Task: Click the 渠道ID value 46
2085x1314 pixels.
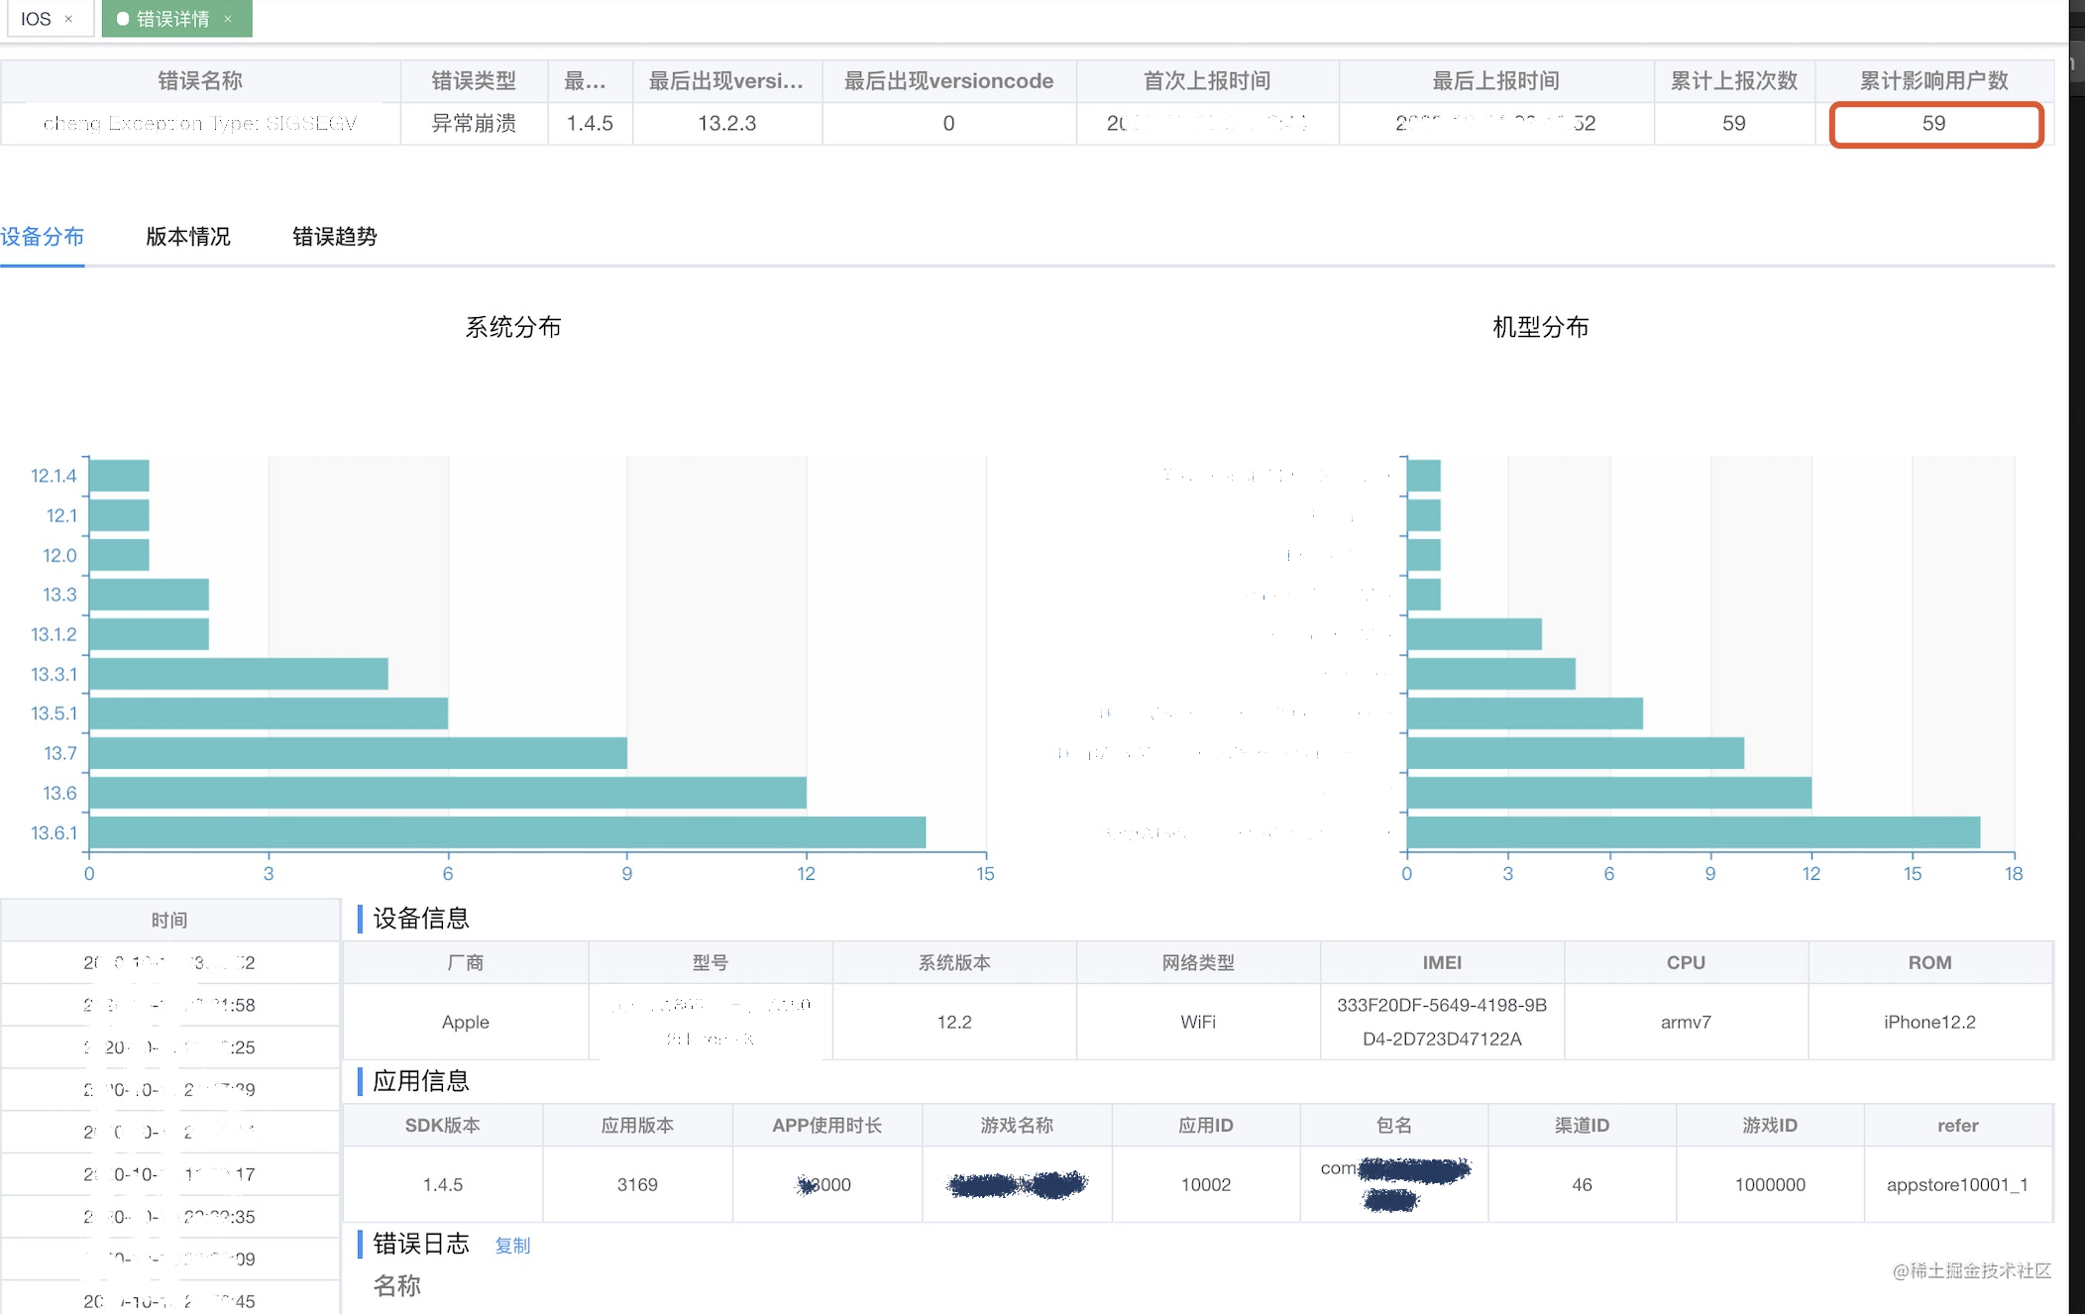Action: (1581, 1184)
